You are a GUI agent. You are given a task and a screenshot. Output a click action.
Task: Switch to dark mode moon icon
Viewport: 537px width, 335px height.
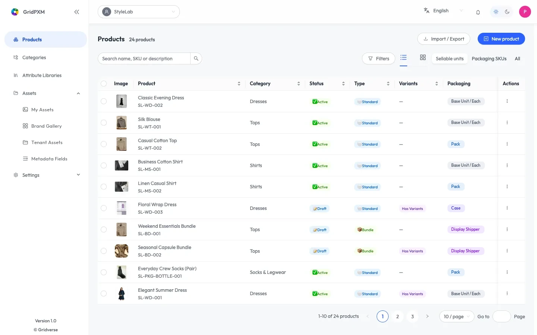pyautogui.click(x=507, y=12)
